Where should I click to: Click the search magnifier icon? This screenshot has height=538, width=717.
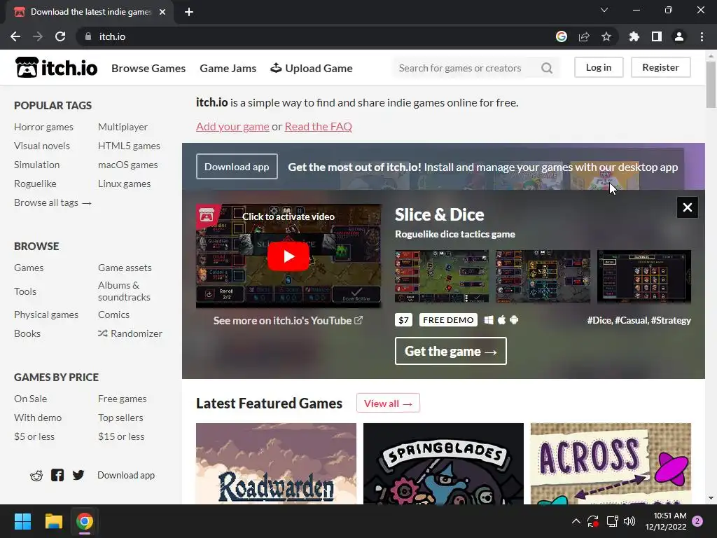547,68
